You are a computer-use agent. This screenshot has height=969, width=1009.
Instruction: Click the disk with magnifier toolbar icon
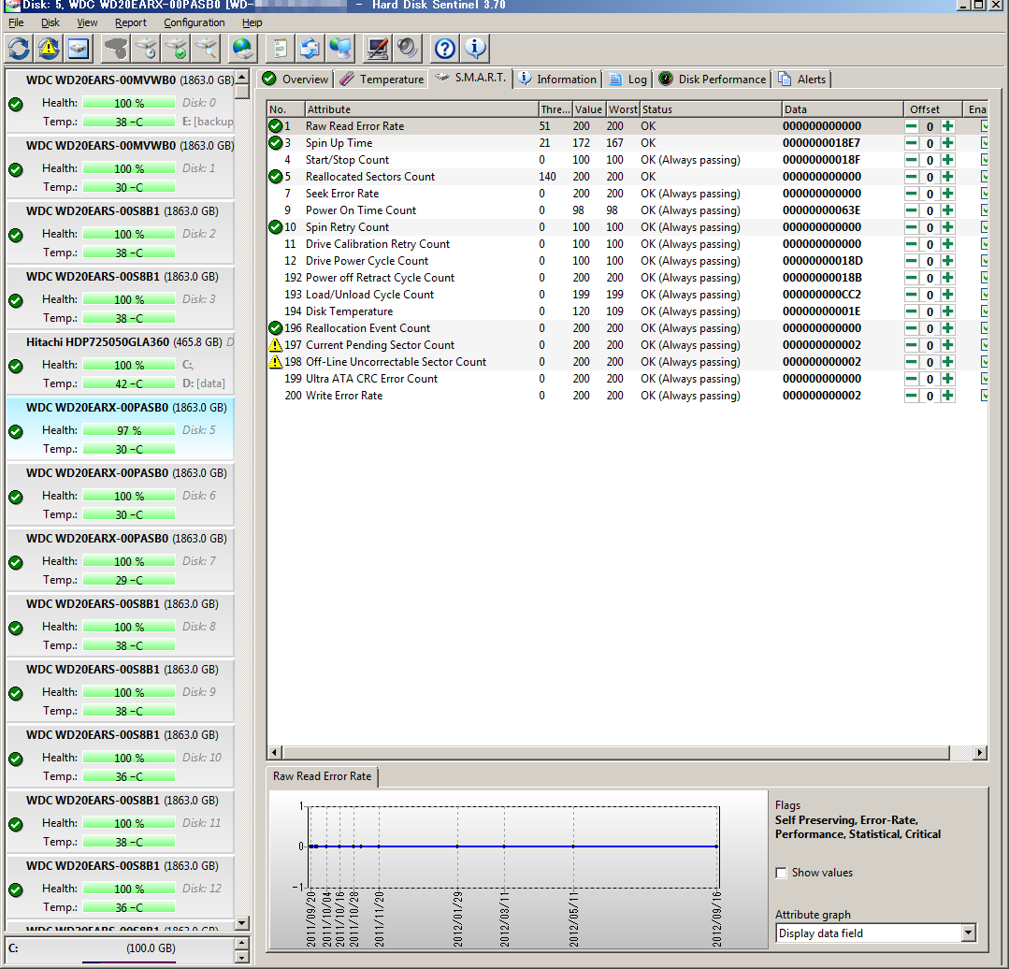tap(206, 49)
